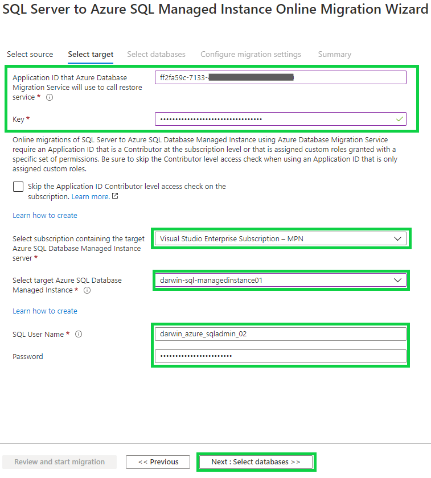The height and width of the screenshot is (478, 431).
Task: Expand subscription dropdown arrow
Action: (x=397, y=238)
